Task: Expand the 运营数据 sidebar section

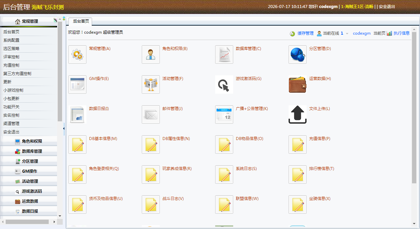Action: (x=29, y=201)
